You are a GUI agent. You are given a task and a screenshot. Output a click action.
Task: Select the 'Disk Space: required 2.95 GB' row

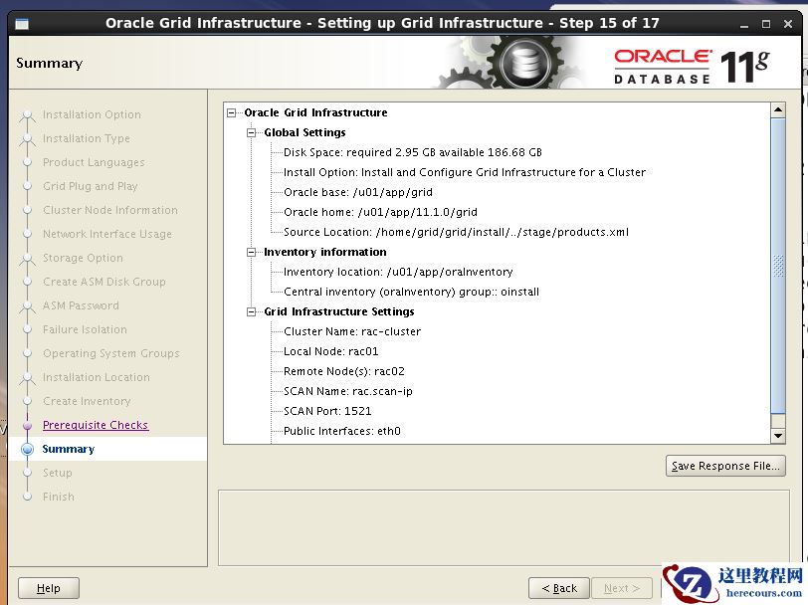[x=413, y=152]
